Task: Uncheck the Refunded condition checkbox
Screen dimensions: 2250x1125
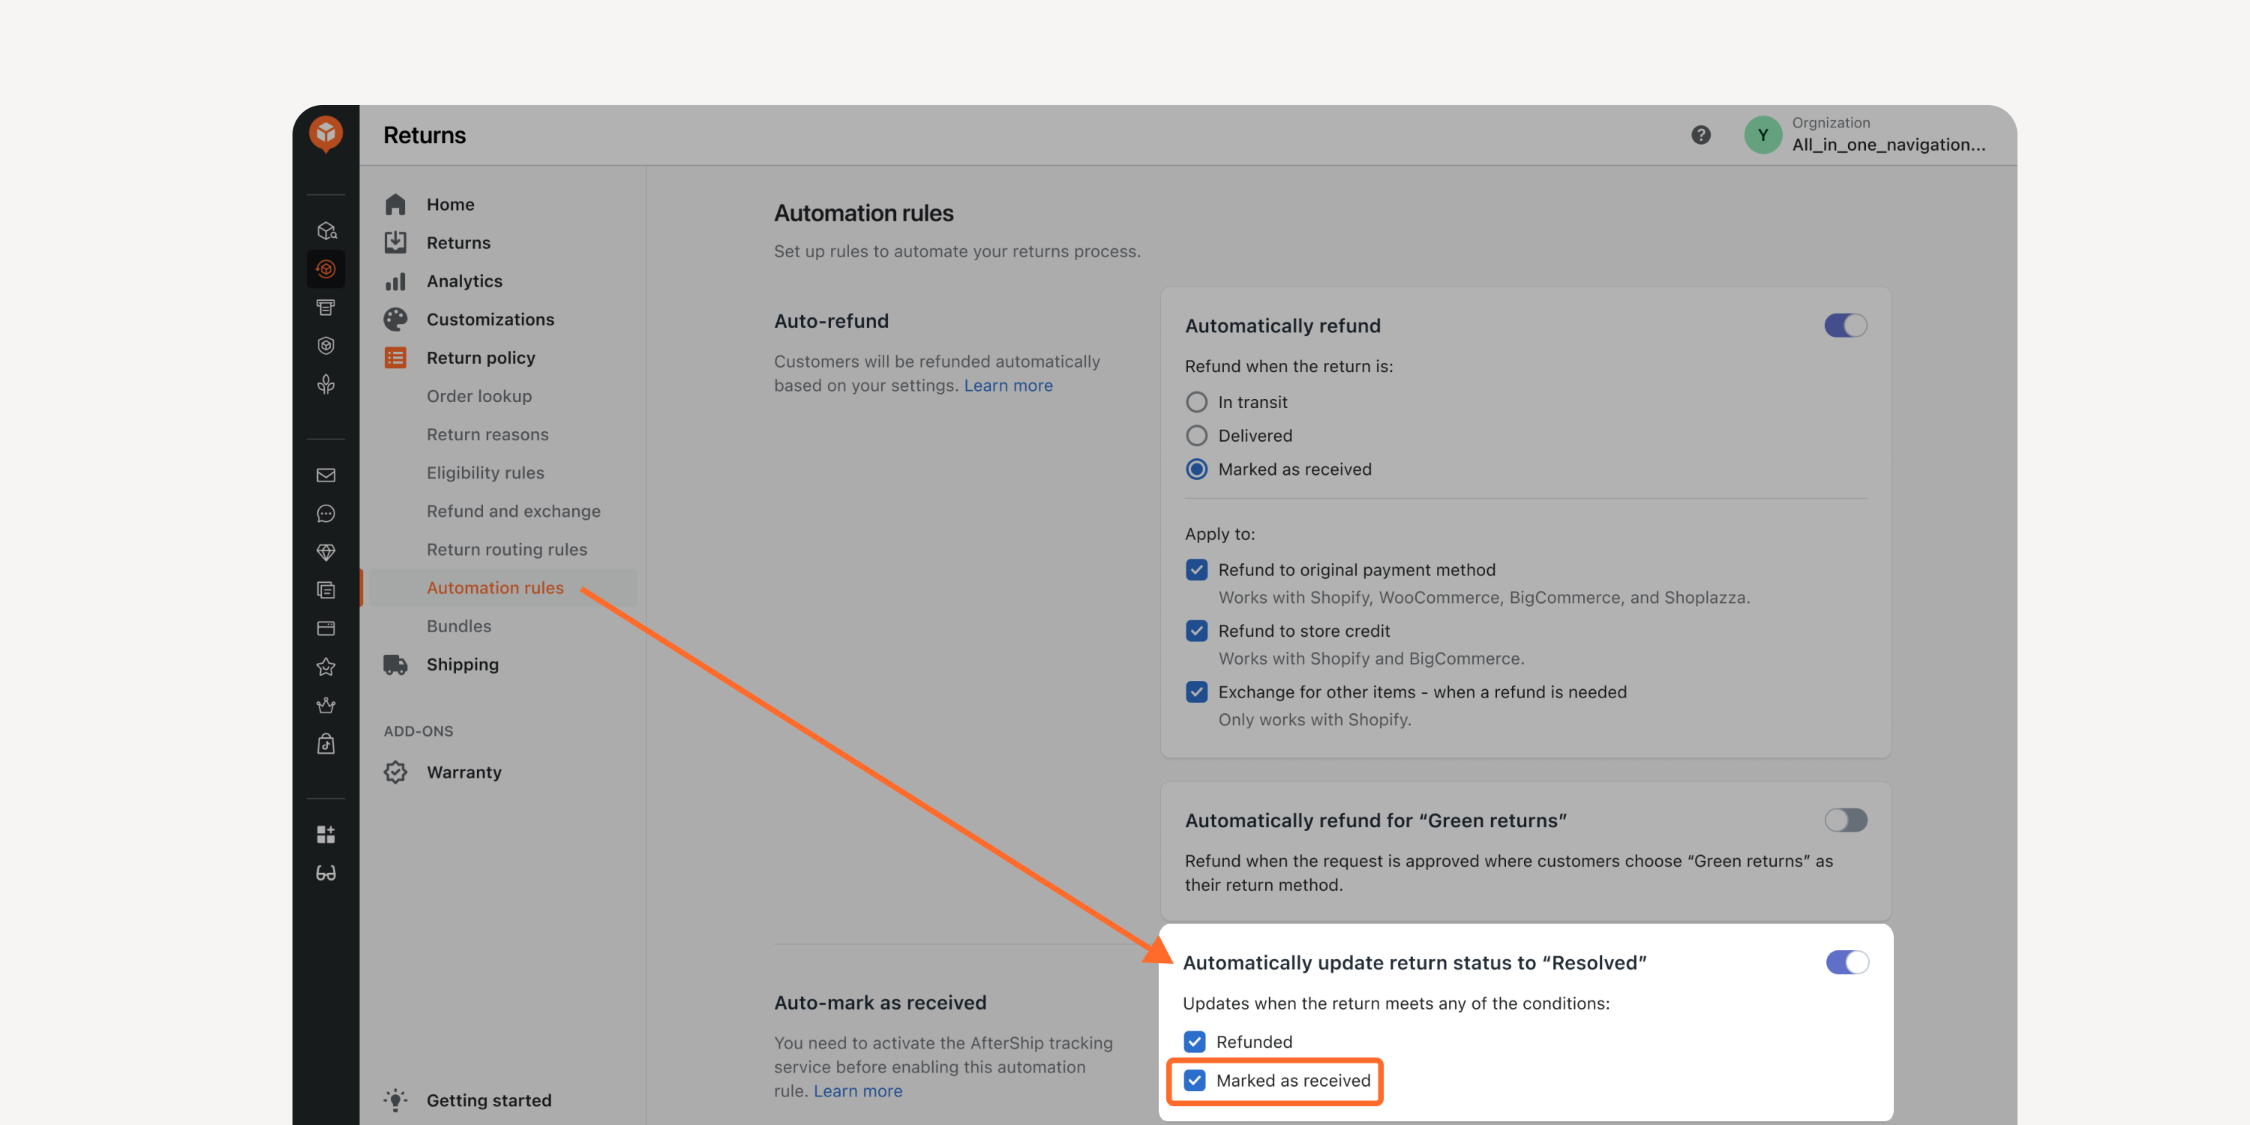Action: [1195, 1041]
